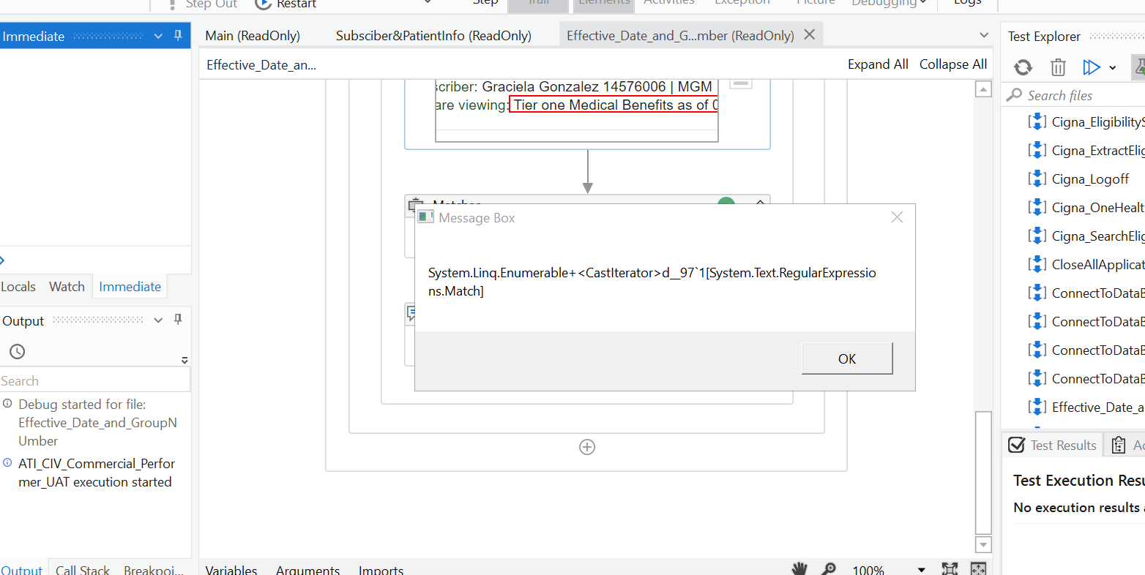Click the fit to screen icon

950,568
